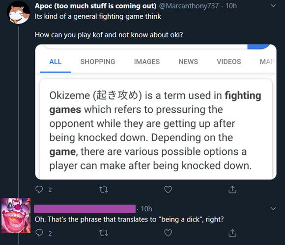Like the "being a dick" reply
285x245 pixels.
pyautogui.click(x=168, y=233)
